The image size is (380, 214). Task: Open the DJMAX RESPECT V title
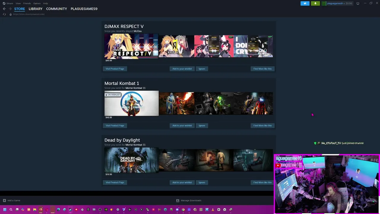click(x=124, y=26)
